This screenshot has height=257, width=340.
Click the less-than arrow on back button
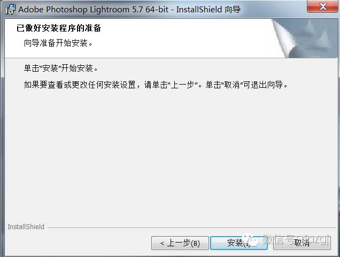tap(162, 243)
